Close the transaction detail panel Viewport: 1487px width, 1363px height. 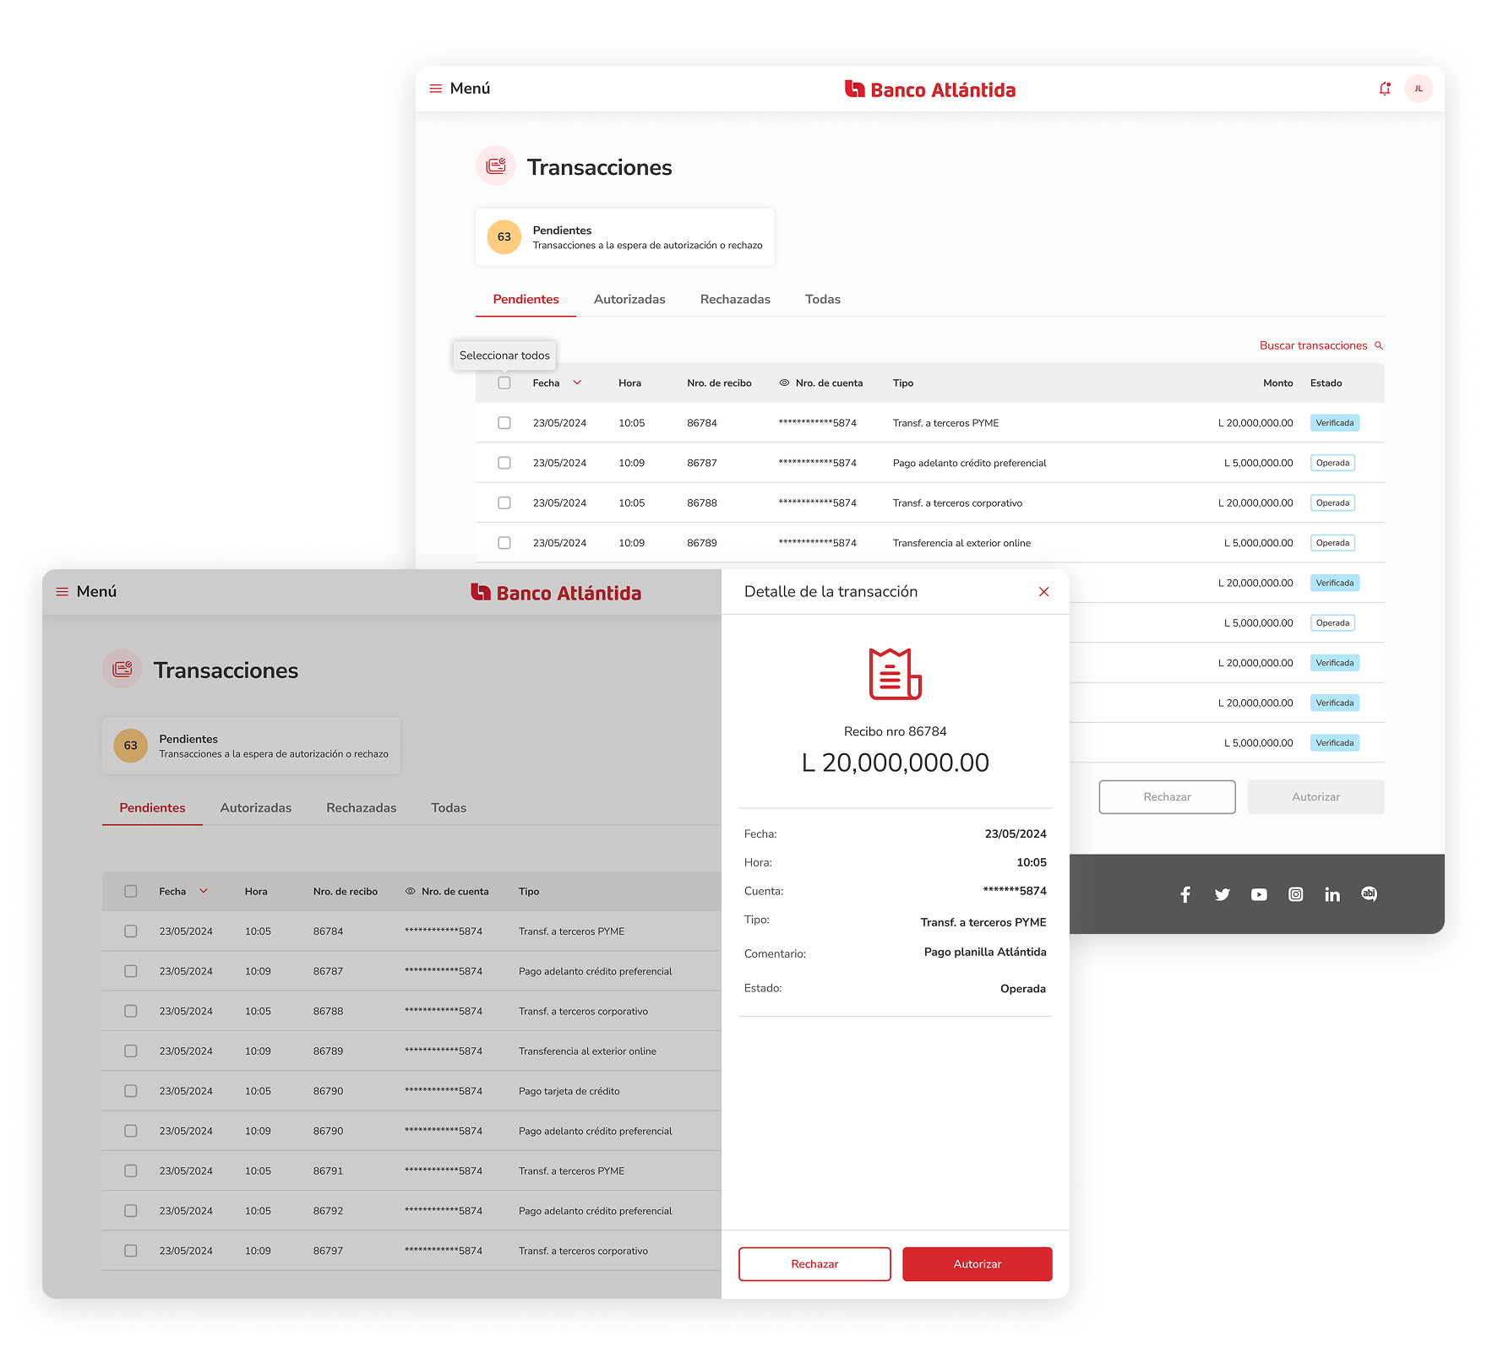click(1043, 592)
